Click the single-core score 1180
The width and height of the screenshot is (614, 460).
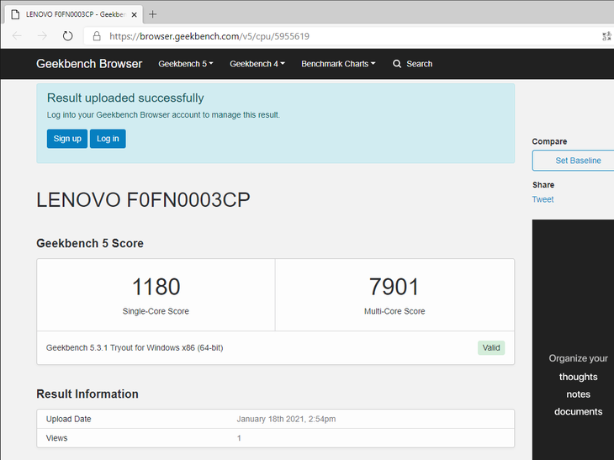[x=156, y=287]
